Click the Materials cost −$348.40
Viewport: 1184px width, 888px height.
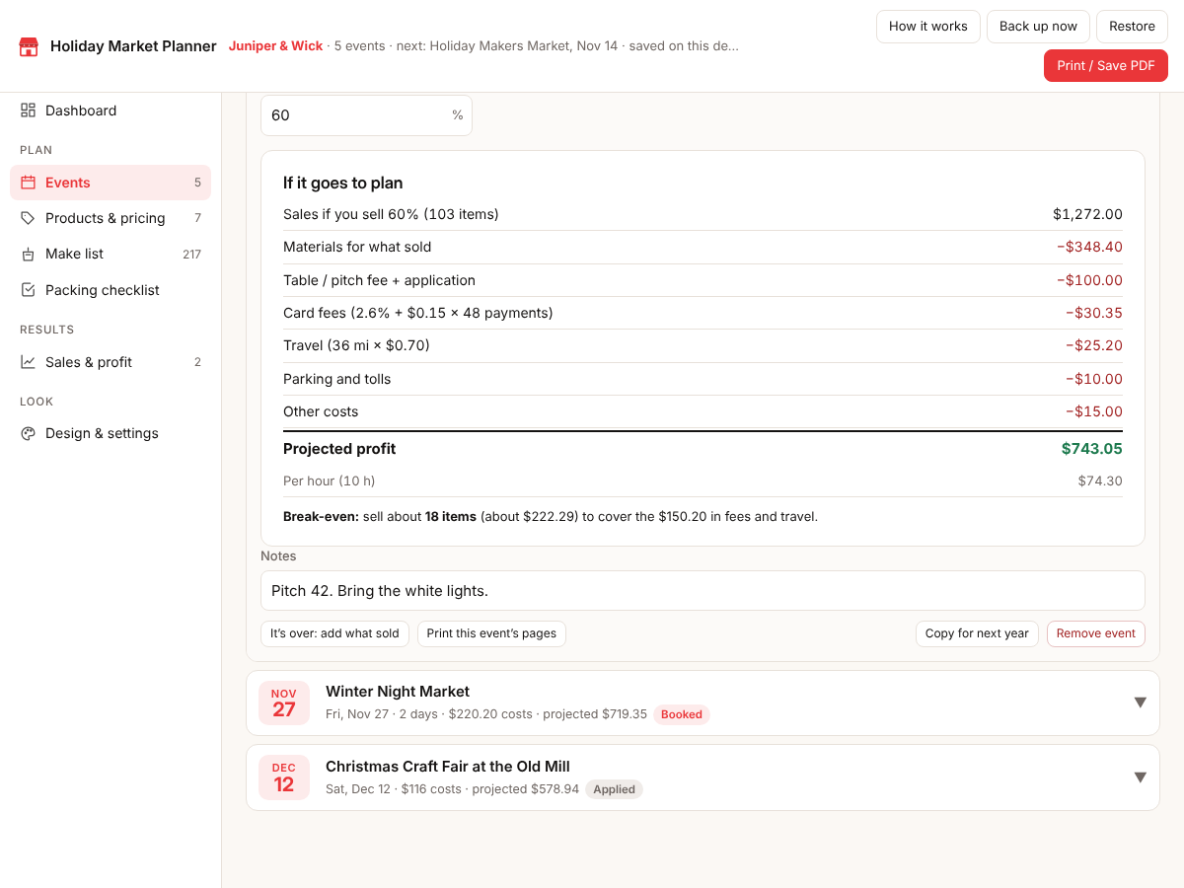tap(1089, 247)
